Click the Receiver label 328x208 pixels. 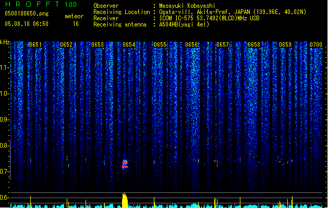pos(106,18)
